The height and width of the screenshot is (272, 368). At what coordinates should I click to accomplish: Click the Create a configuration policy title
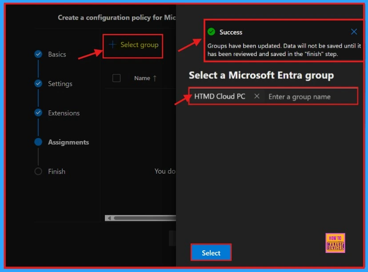116,17
